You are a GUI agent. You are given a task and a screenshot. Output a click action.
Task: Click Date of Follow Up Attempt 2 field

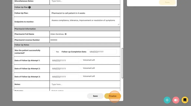pos(64,68)
